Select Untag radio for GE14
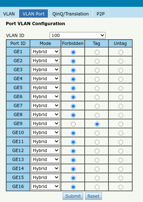This screenshot has width=143, height=202. (x=121, y=169)
